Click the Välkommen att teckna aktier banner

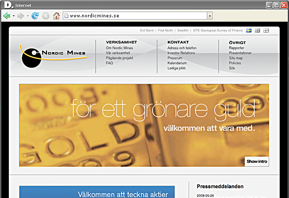click(x=97, y=192)
